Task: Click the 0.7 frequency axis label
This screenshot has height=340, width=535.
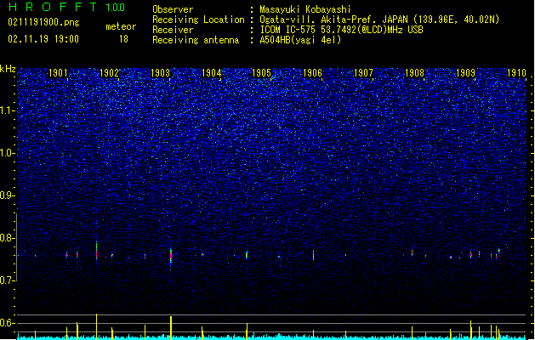Action: (8, 280)
